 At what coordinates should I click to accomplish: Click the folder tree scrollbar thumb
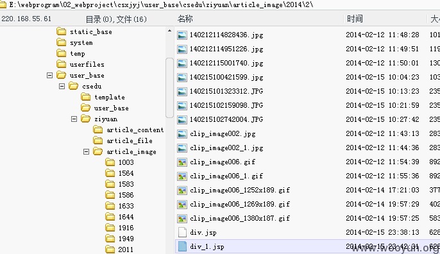coord(169,88)
